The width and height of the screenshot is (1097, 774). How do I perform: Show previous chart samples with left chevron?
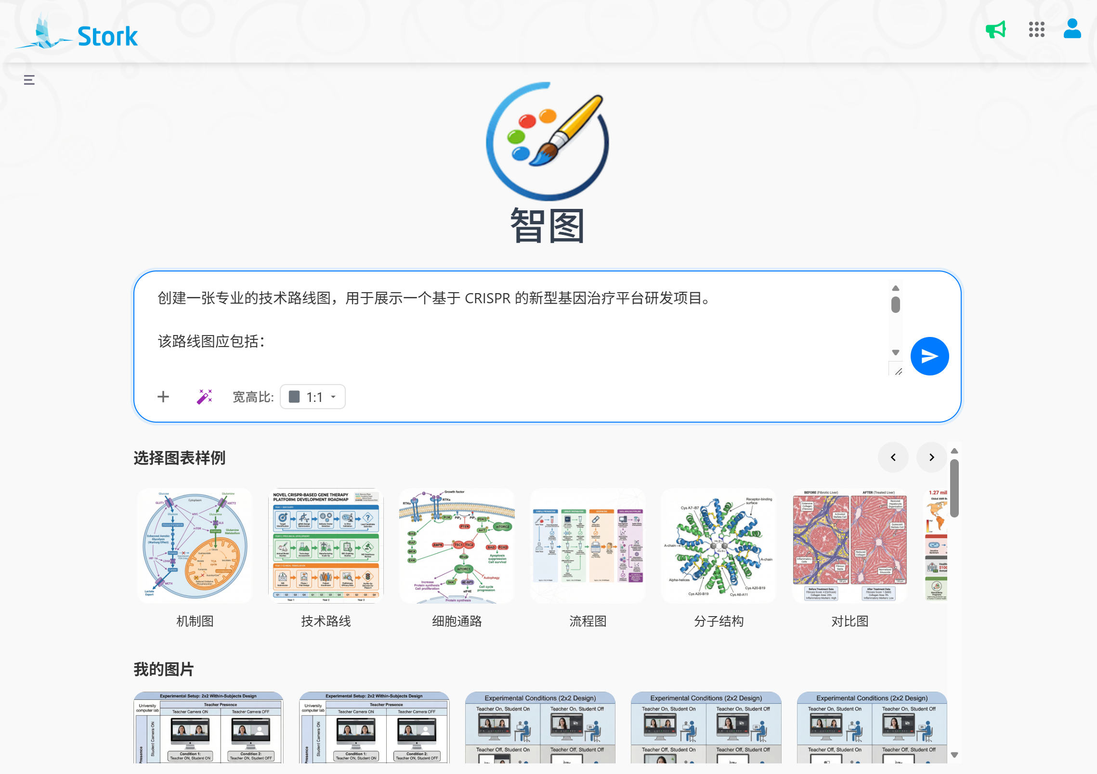pyautogui.click(x=893, y=457)
